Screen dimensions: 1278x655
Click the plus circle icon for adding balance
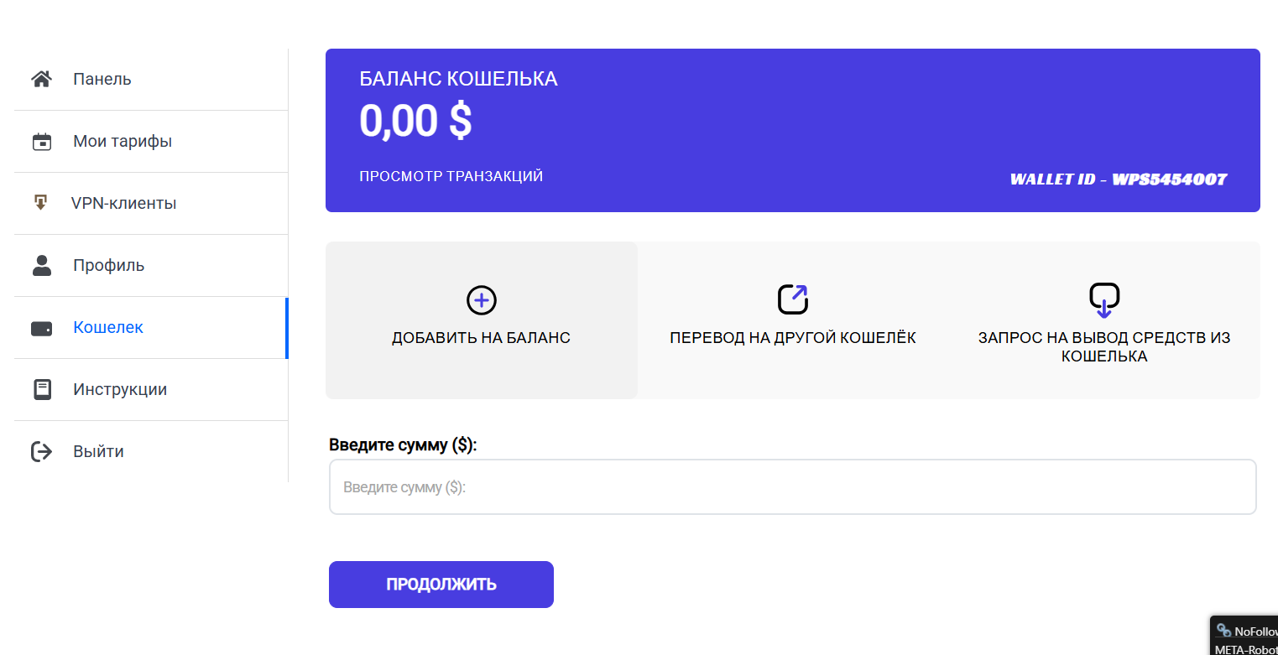tap(482, 300)
